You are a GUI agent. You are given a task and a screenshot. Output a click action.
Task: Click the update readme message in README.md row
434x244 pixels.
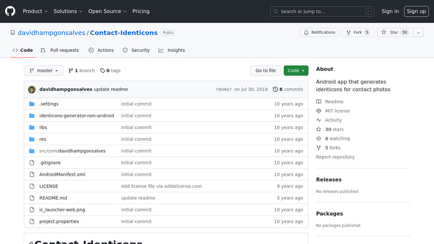click(138, 198)
